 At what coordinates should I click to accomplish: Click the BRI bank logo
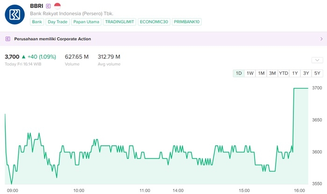point(14,14)
